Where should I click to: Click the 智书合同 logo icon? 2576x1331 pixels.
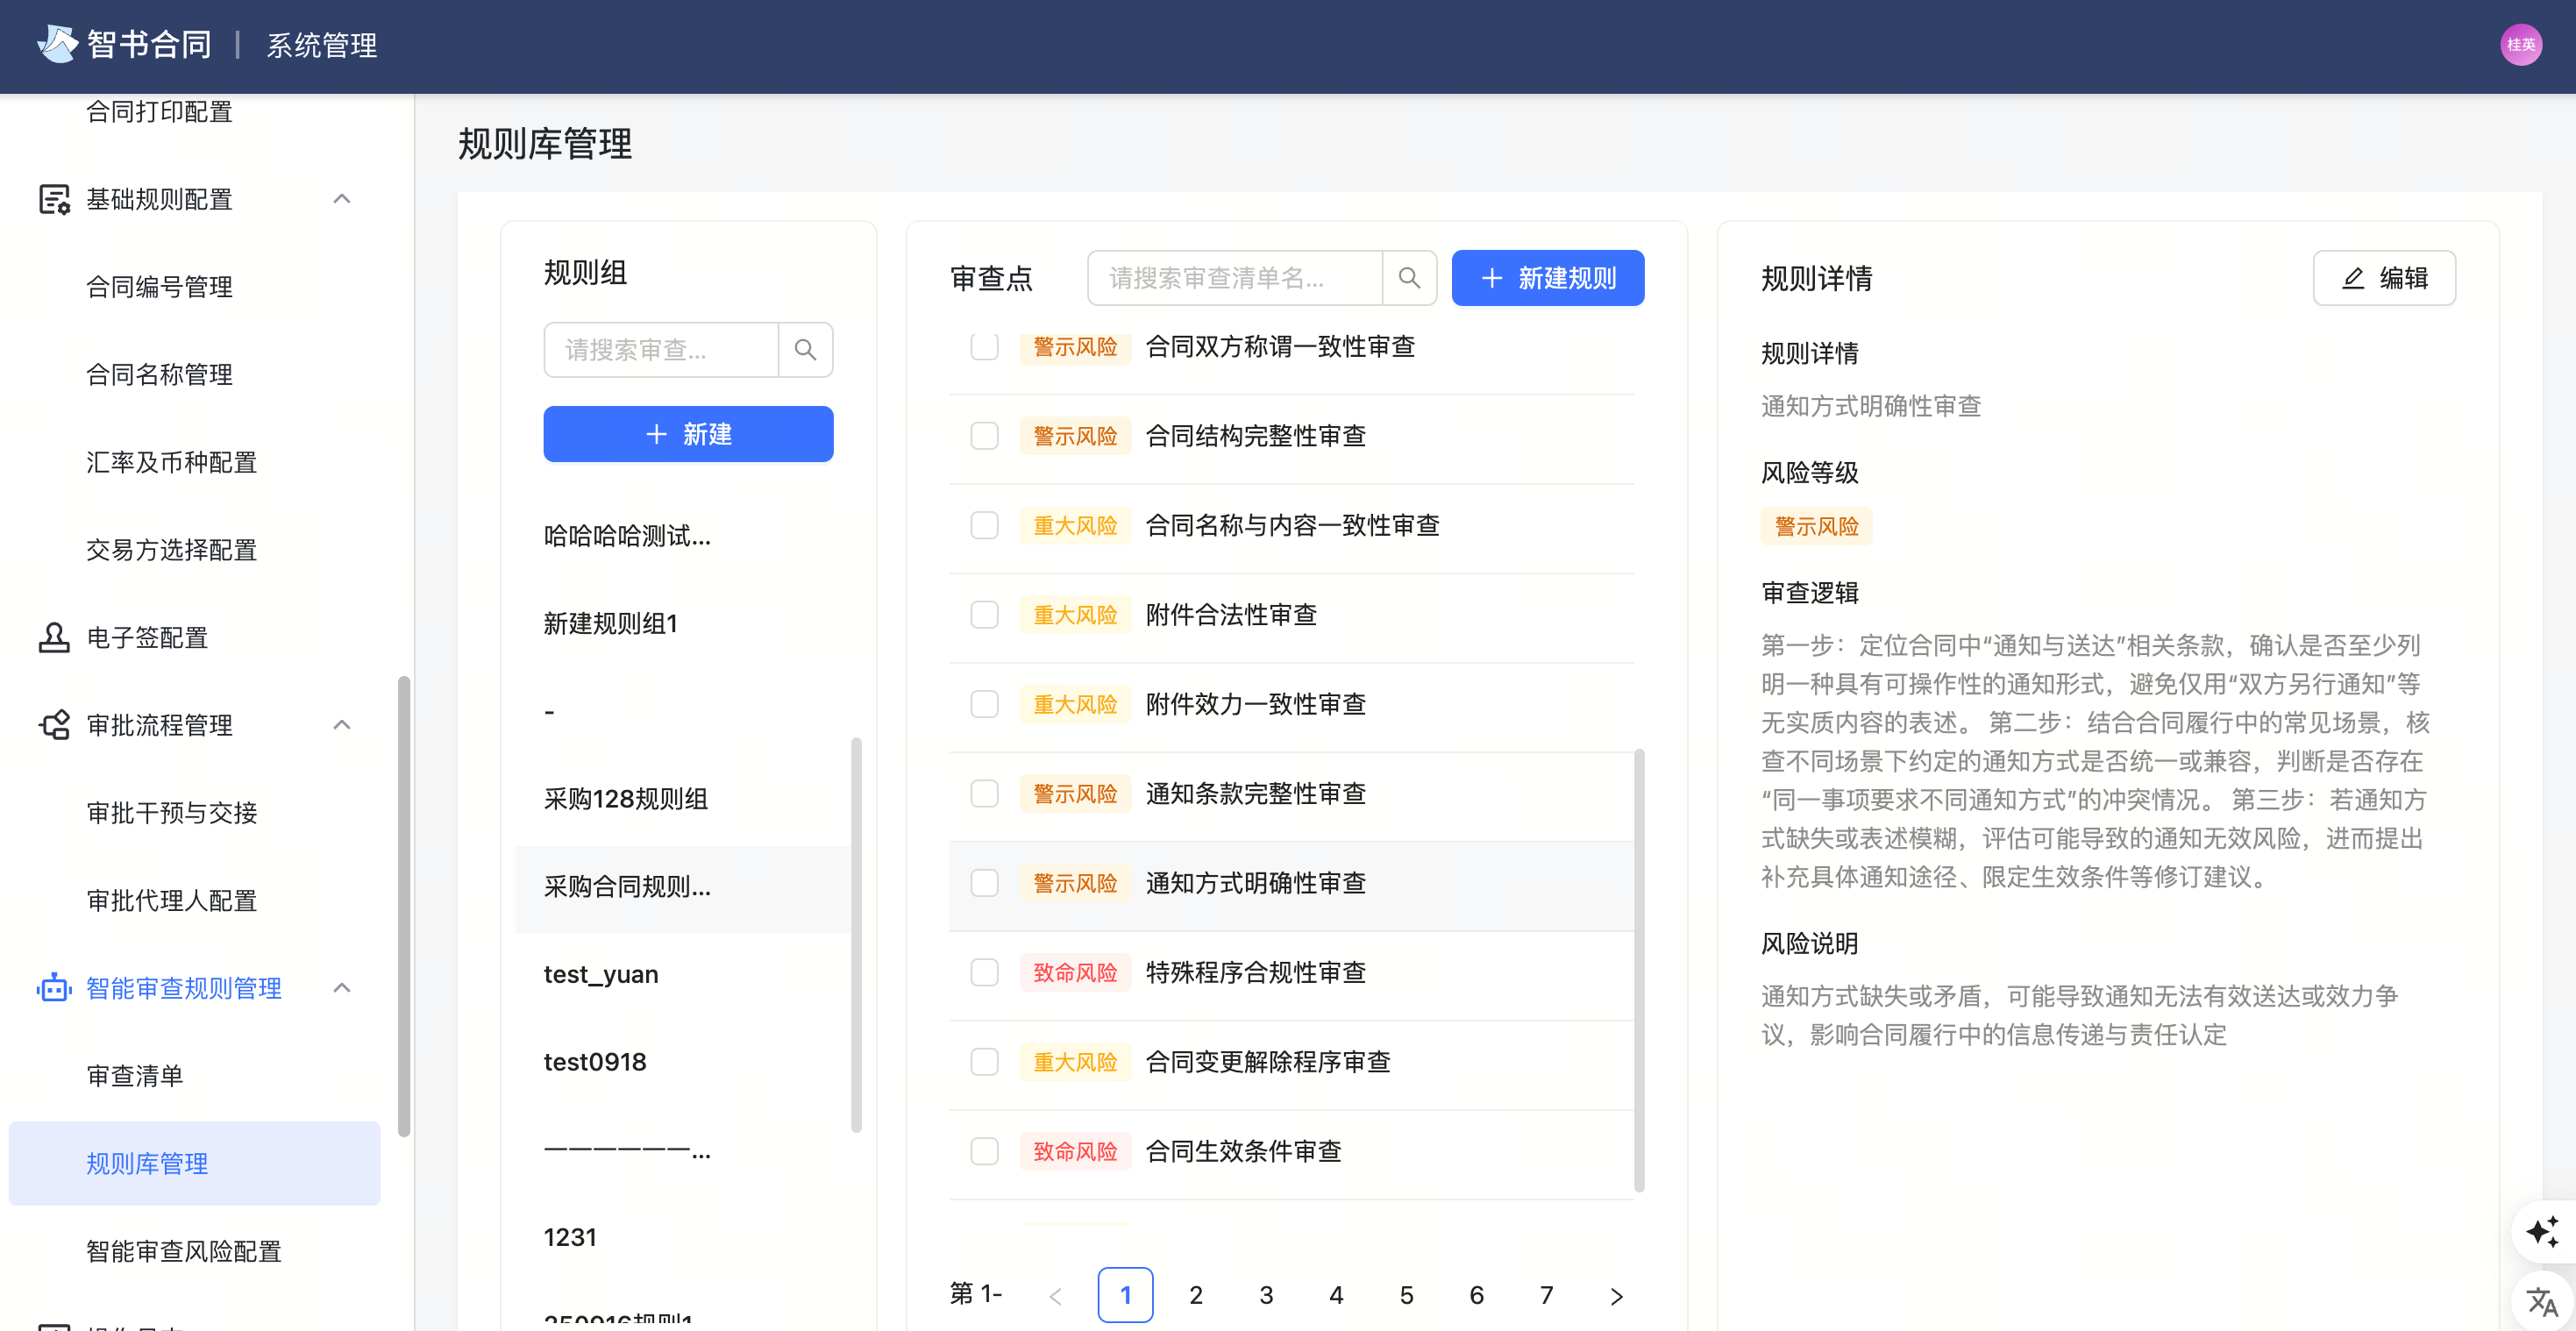tap(57, 44)
